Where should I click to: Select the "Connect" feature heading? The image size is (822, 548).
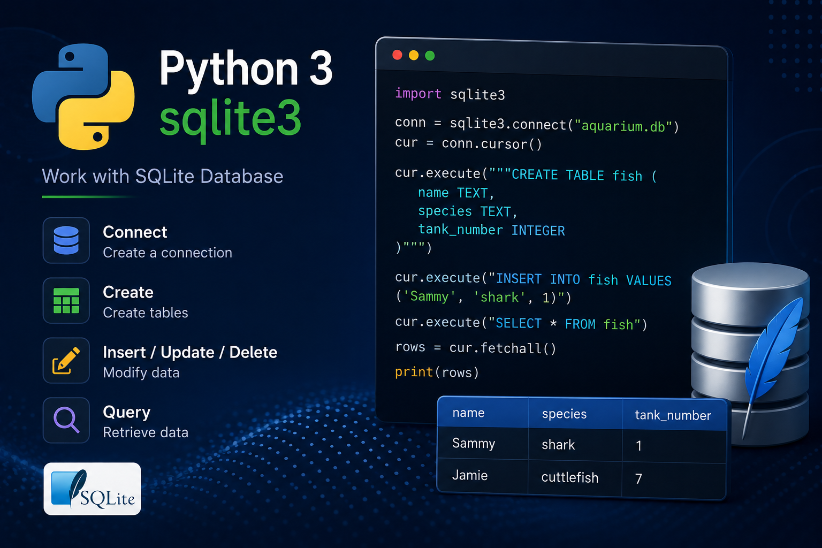[x=135, y=232]
